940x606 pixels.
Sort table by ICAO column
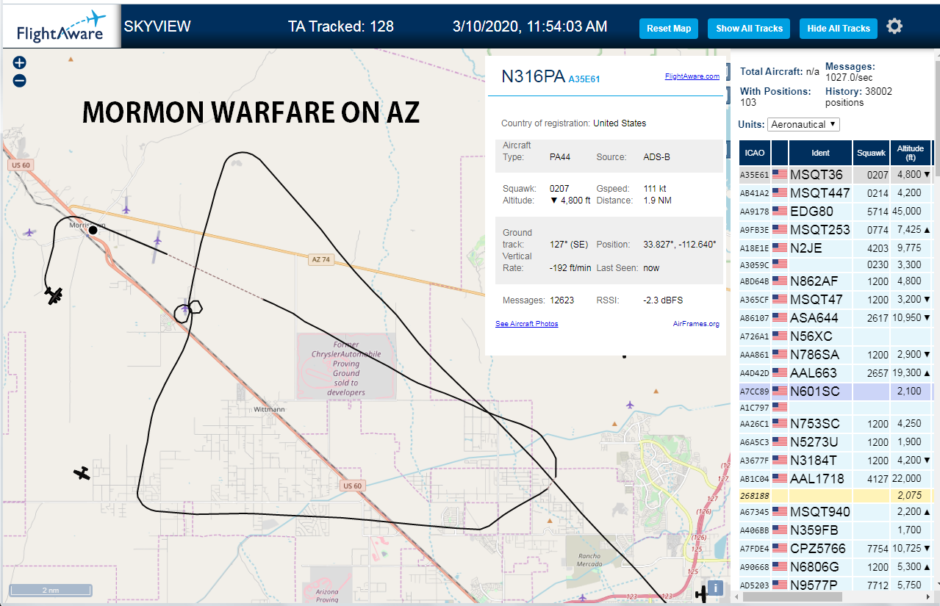coord(754,153)
